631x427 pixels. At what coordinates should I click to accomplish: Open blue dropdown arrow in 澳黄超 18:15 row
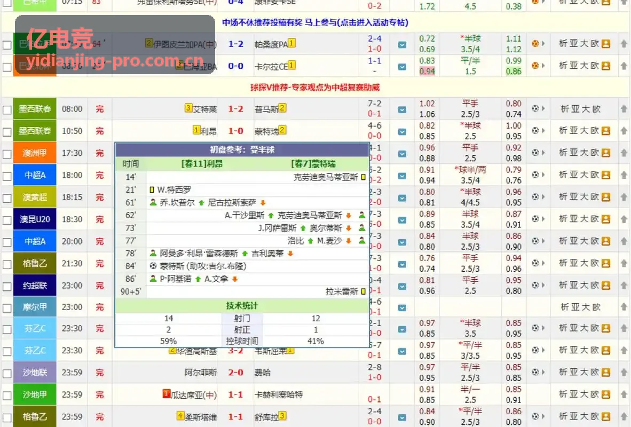click(x=401, y=198)
